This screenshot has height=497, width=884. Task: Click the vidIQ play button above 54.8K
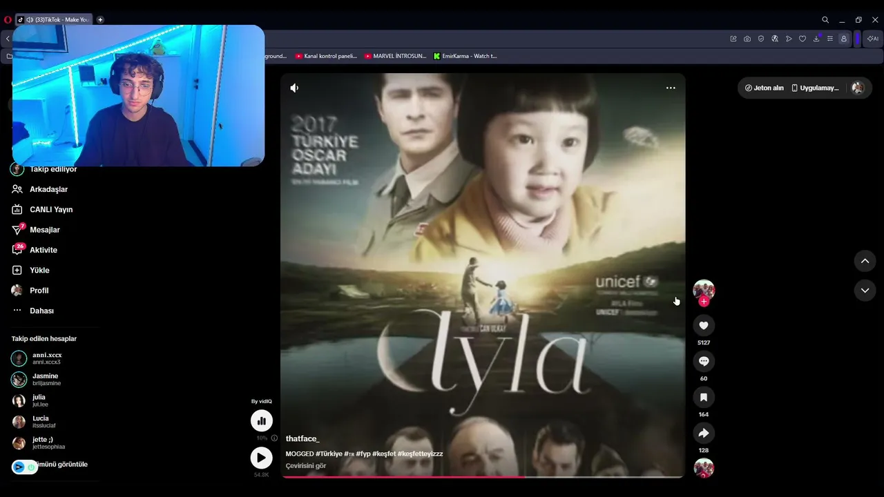261,457
